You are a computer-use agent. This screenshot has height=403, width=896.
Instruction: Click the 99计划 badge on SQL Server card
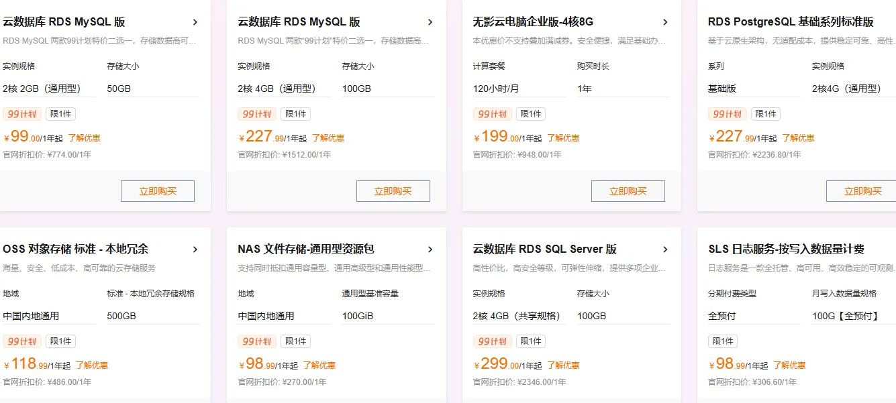tap(492, 341)
